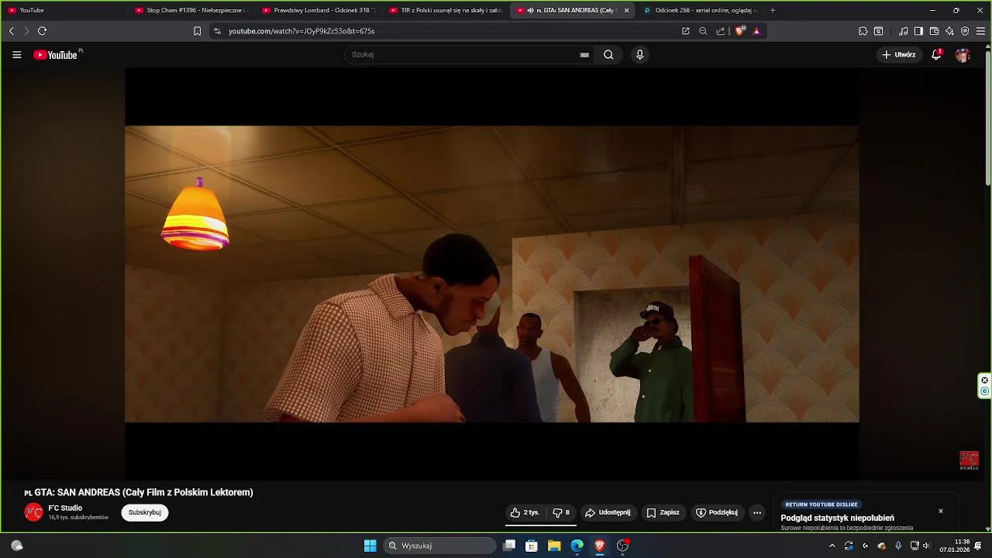
Task: Click the upper side-panel extension icon at right edge
Action: [x=984, y=380]
